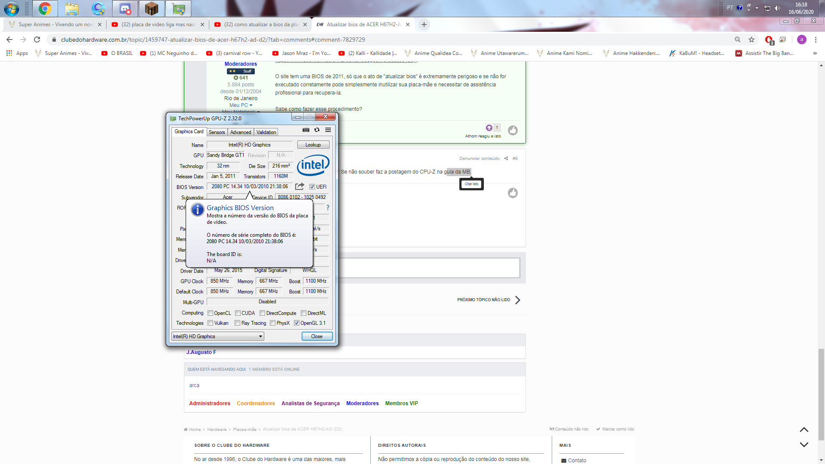
Task: Toggle the DirectML checkbox
Action: pyautogui.click(x=303, y=313)
